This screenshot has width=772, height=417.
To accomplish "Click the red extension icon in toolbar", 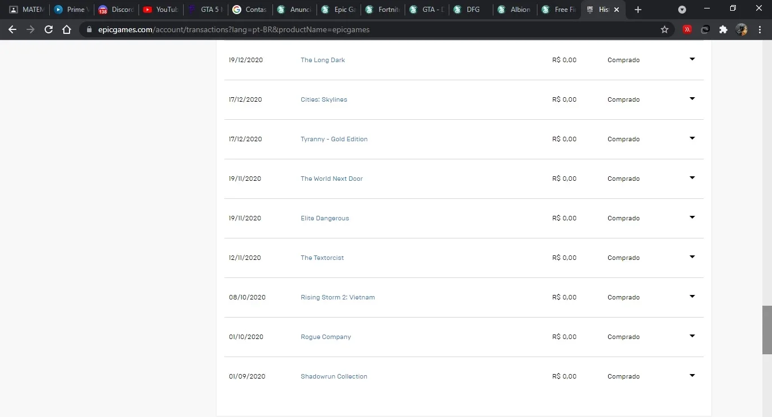I will (x=687, y=29).
